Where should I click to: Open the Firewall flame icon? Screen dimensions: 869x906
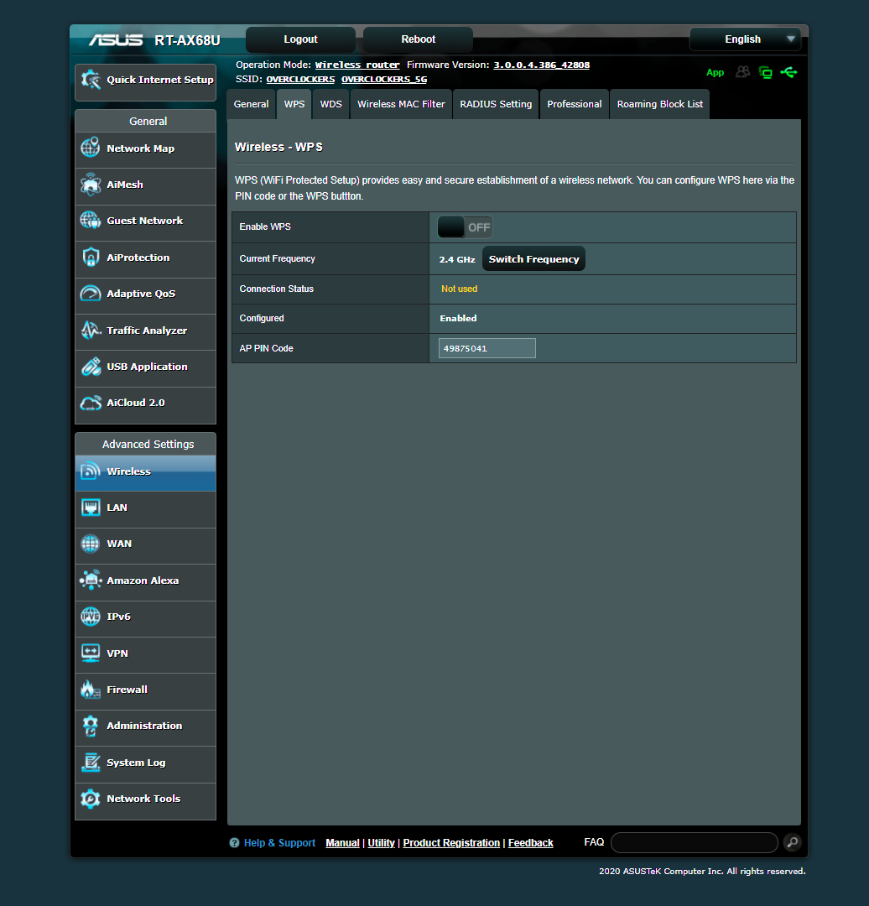tap(90, 690)
